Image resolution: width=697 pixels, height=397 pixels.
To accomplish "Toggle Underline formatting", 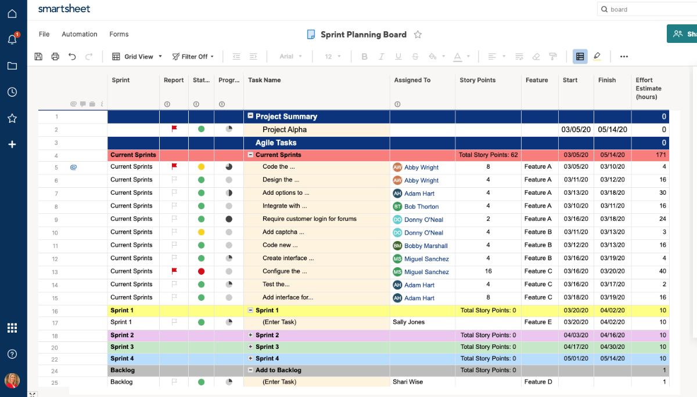I will click(x=398, y=57).
